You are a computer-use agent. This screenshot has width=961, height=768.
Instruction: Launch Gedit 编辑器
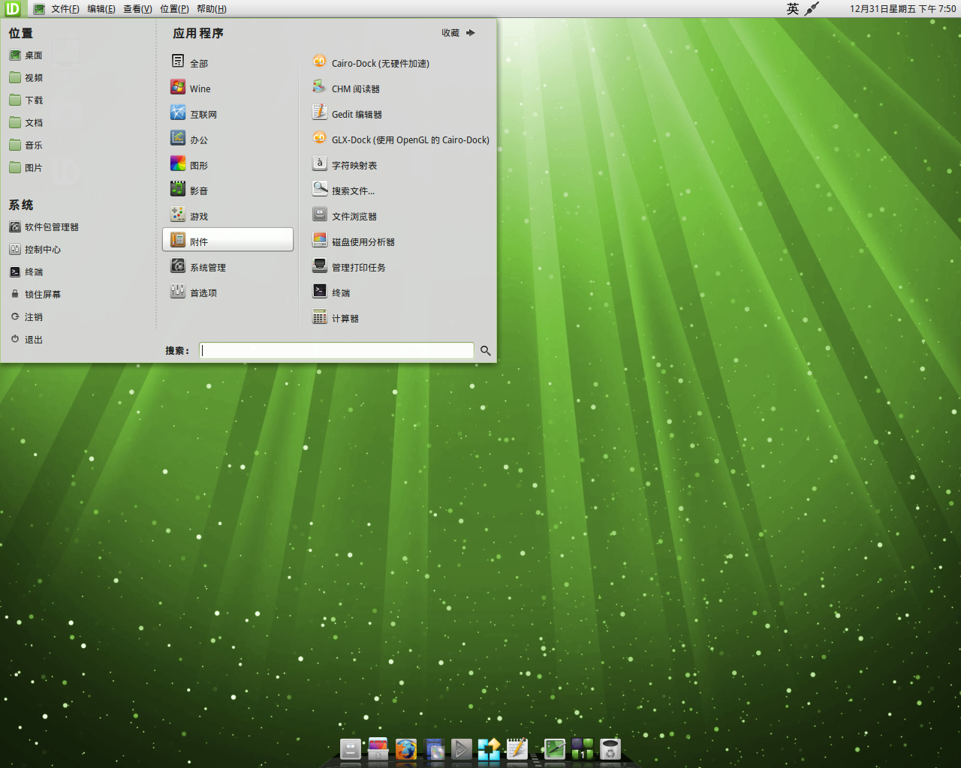(x=348, y=114)
